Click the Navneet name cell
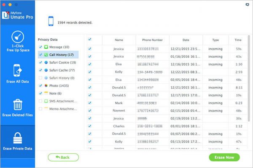The width and height of the screenshot is (253, 168). [119, 111]
